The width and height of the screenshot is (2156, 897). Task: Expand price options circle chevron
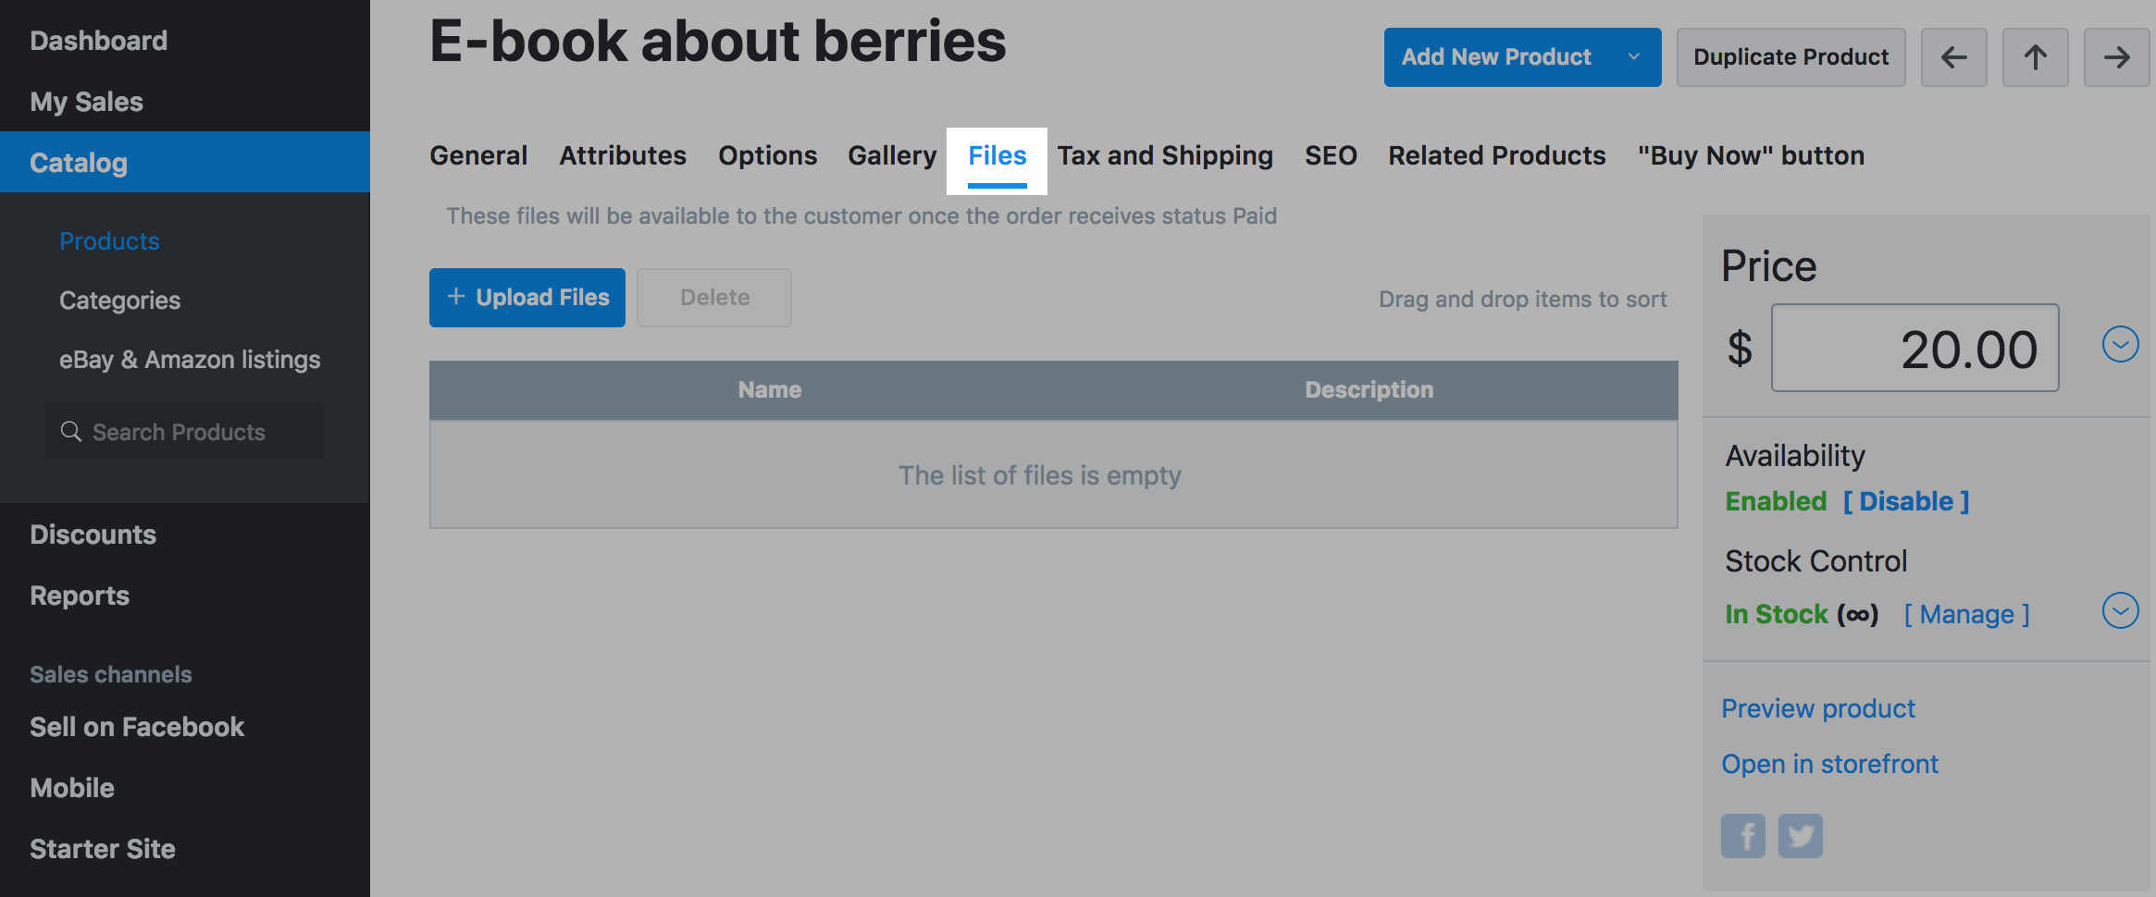point(2120,345)
